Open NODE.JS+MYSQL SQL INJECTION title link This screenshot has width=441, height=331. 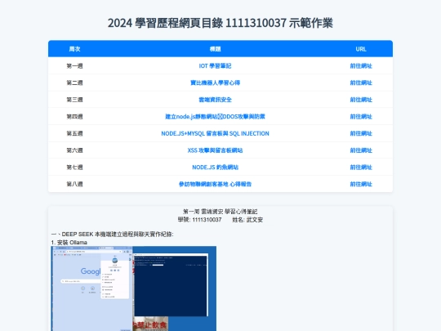[215, 133]
